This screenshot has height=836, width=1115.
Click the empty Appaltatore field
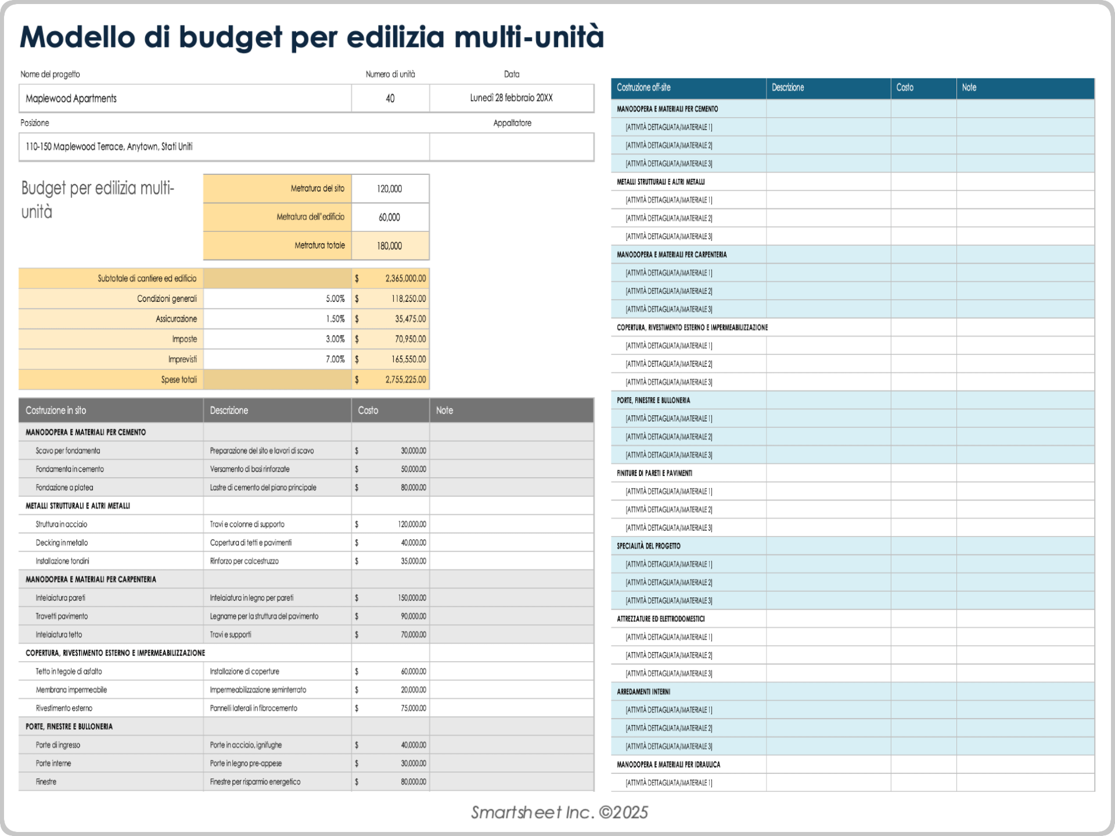click(x=511, y=147)
